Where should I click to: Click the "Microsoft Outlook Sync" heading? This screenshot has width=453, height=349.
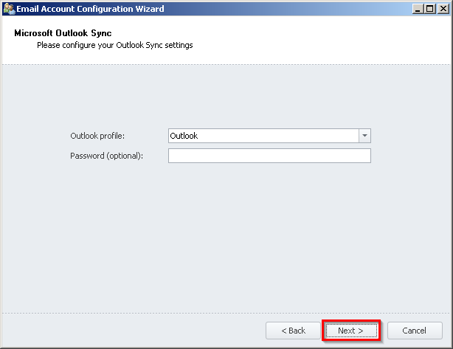tap(63, 33)
